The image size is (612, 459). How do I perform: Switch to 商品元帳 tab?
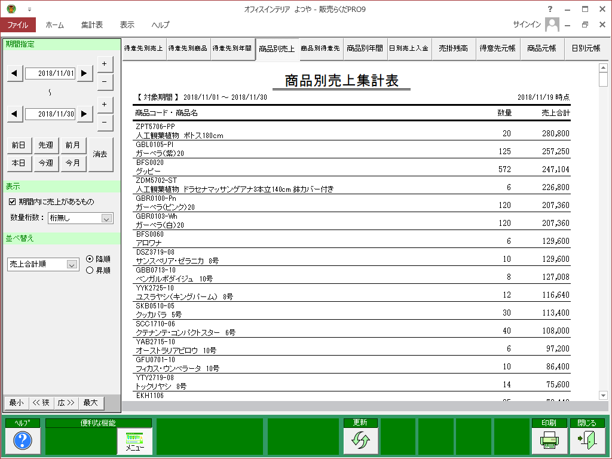coord(541,49)
